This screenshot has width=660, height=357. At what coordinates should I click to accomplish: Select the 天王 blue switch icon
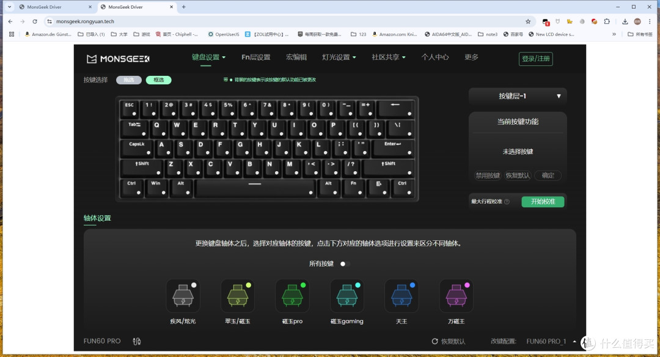402,295
